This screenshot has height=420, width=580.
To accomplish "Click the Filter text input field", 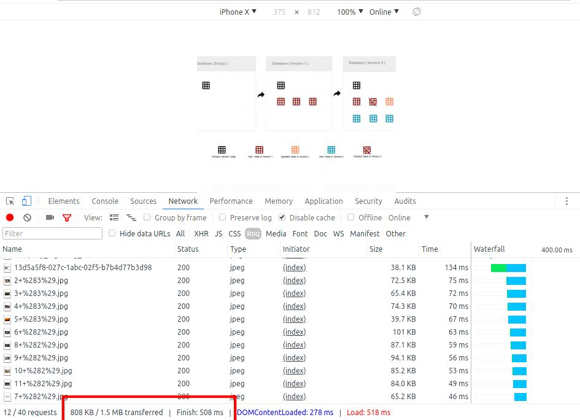I will [53, 233].
